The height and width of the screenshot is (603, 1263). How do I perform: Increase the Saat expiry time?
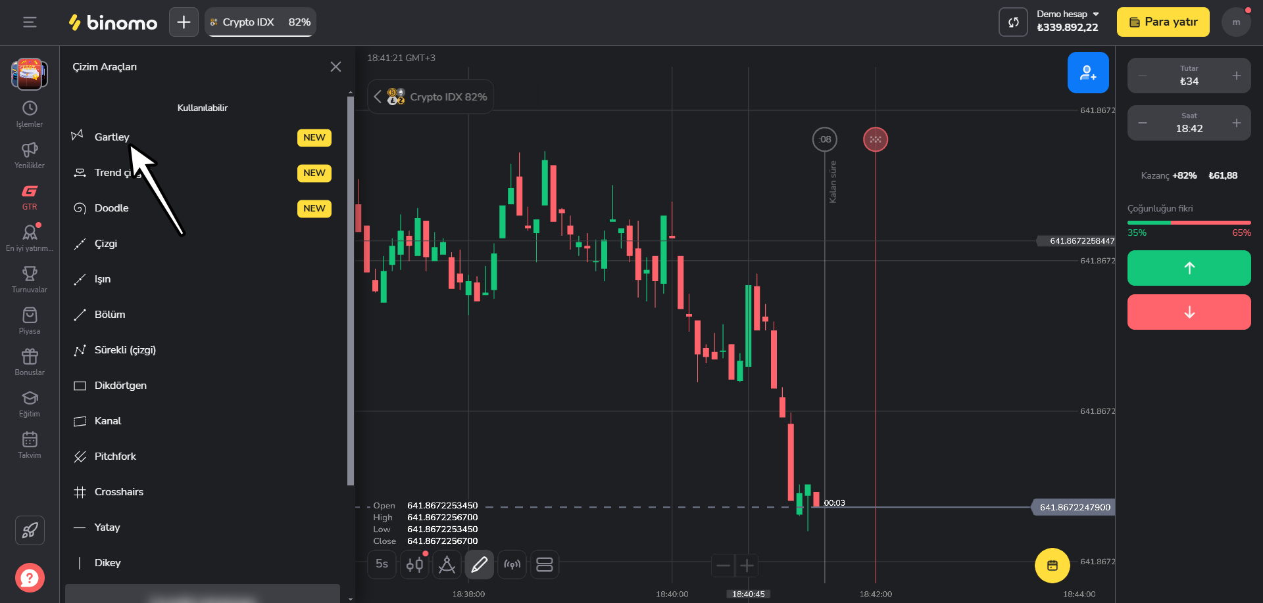point(1237,123)
